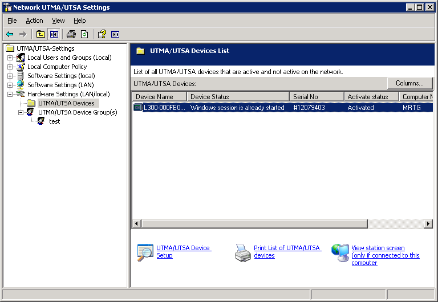Image resolution: width=438 pixels, height=302 pixels.
Task: Click the horizontal scrollbar left arrow
Action: (x=137, y=223)
